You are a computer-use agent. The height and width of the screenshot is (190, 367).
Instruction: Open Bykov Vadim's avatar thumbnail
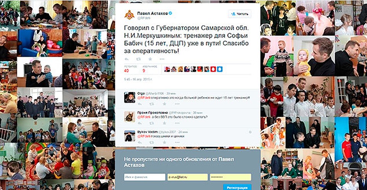coord(130,136)
